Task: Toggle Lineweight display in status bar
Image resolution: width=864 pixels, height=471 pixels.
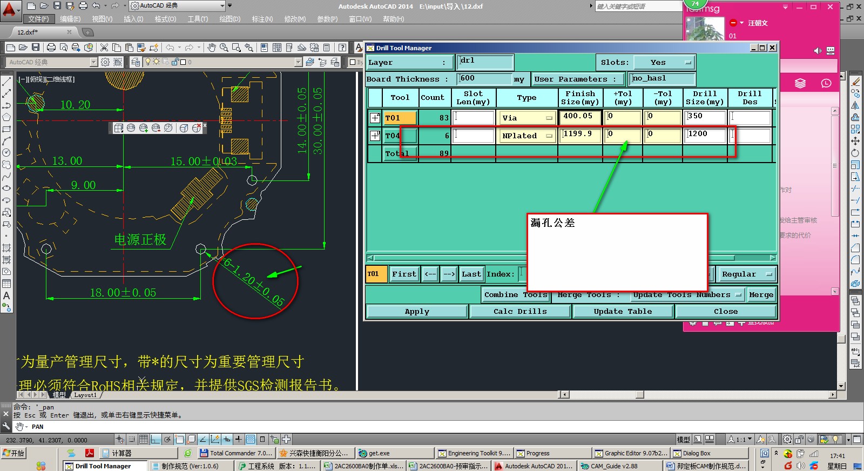Action: click(239, 439)
